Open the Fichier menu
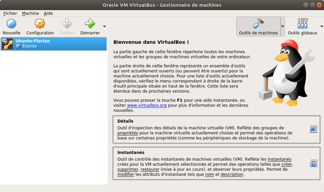The height and width of the screenshot is (192, 324). coord(10,13)
